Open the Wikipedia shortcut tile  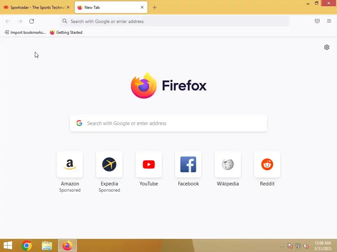click(228, 165)
